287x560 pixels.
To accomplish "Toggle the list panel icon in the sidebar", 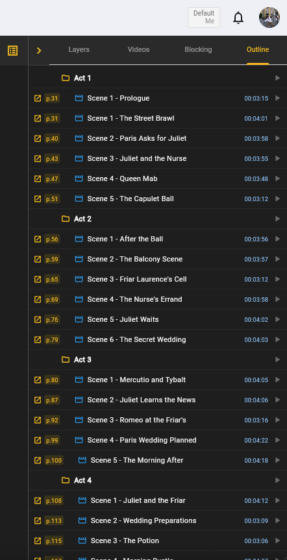I will pos(12,51).
